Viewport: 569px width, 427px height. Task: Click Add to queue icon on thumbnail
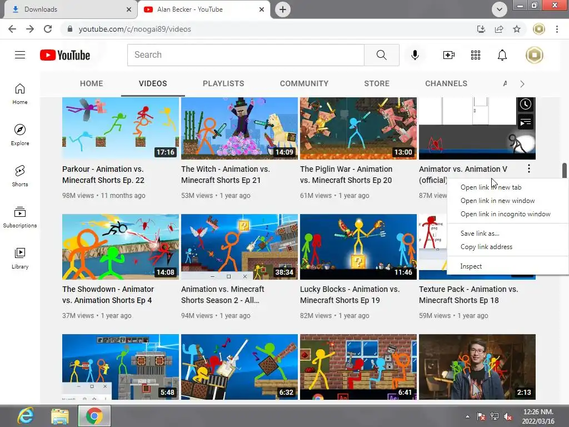[526, 122]
